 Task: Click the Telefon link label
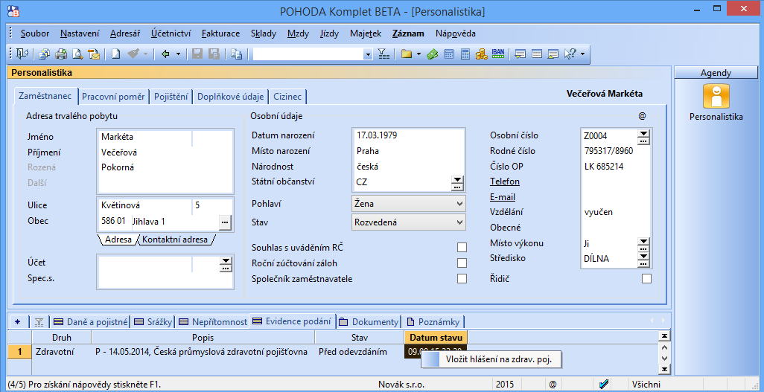pos(504,181)
